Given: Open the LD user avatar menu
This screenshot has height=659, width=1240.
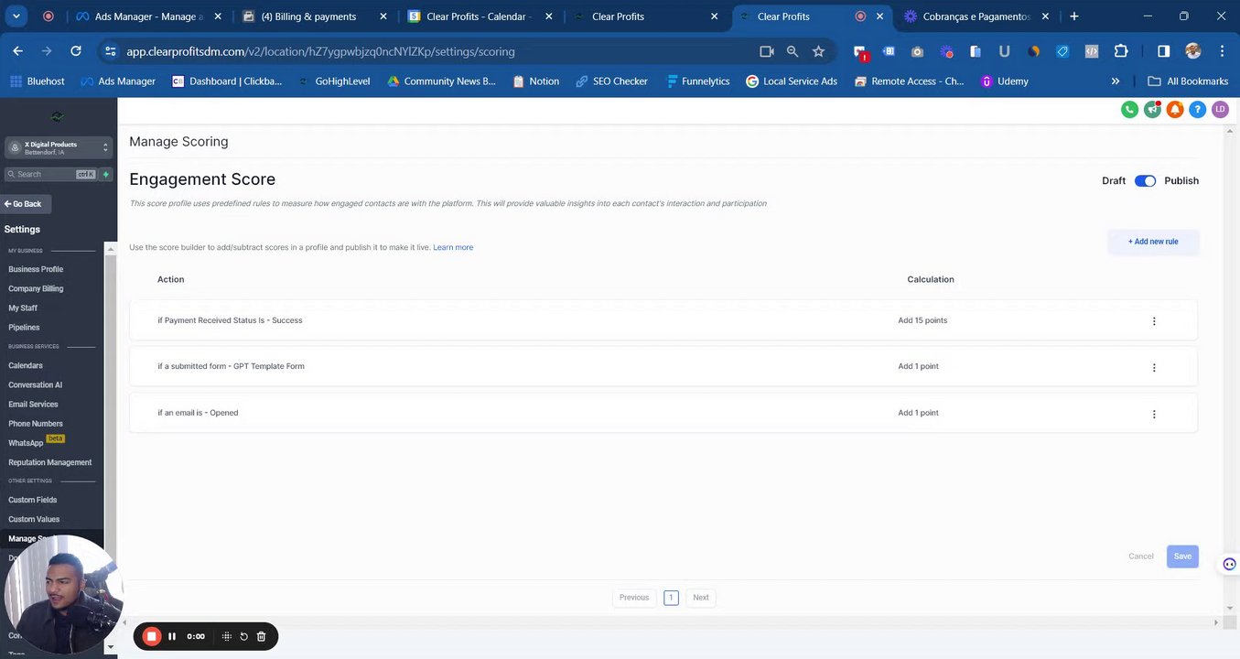Looking at the screenshot, I should [1220, 110].
